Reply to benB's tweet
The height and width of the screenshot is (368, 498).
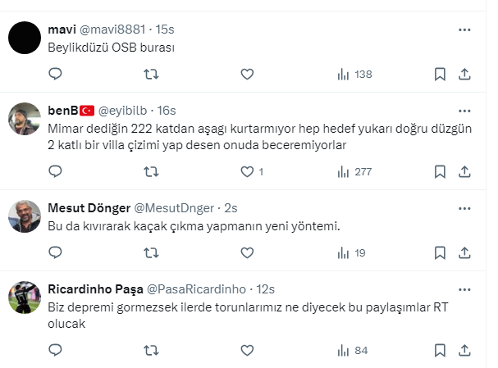coord(55,171)
